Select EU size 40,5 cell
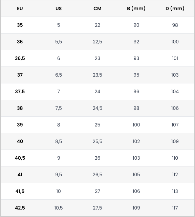This screenshot has width=195, height=217. (20, 158)
